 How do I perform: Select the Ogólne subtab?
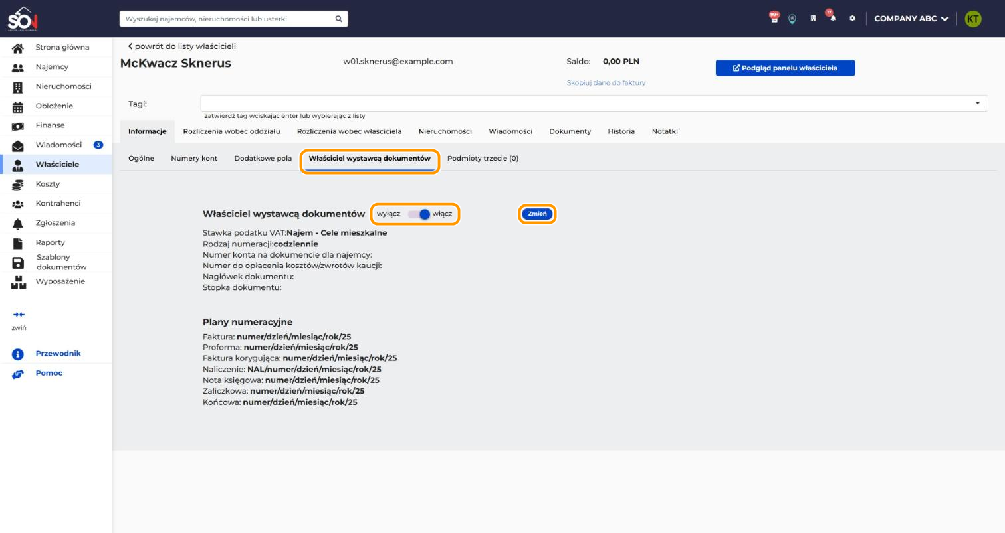pos(141,159)
